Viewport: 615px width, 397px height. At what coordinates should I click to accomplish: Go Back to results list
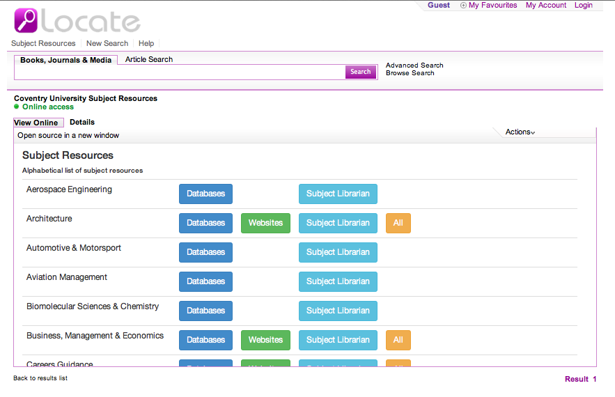[40, 378]
